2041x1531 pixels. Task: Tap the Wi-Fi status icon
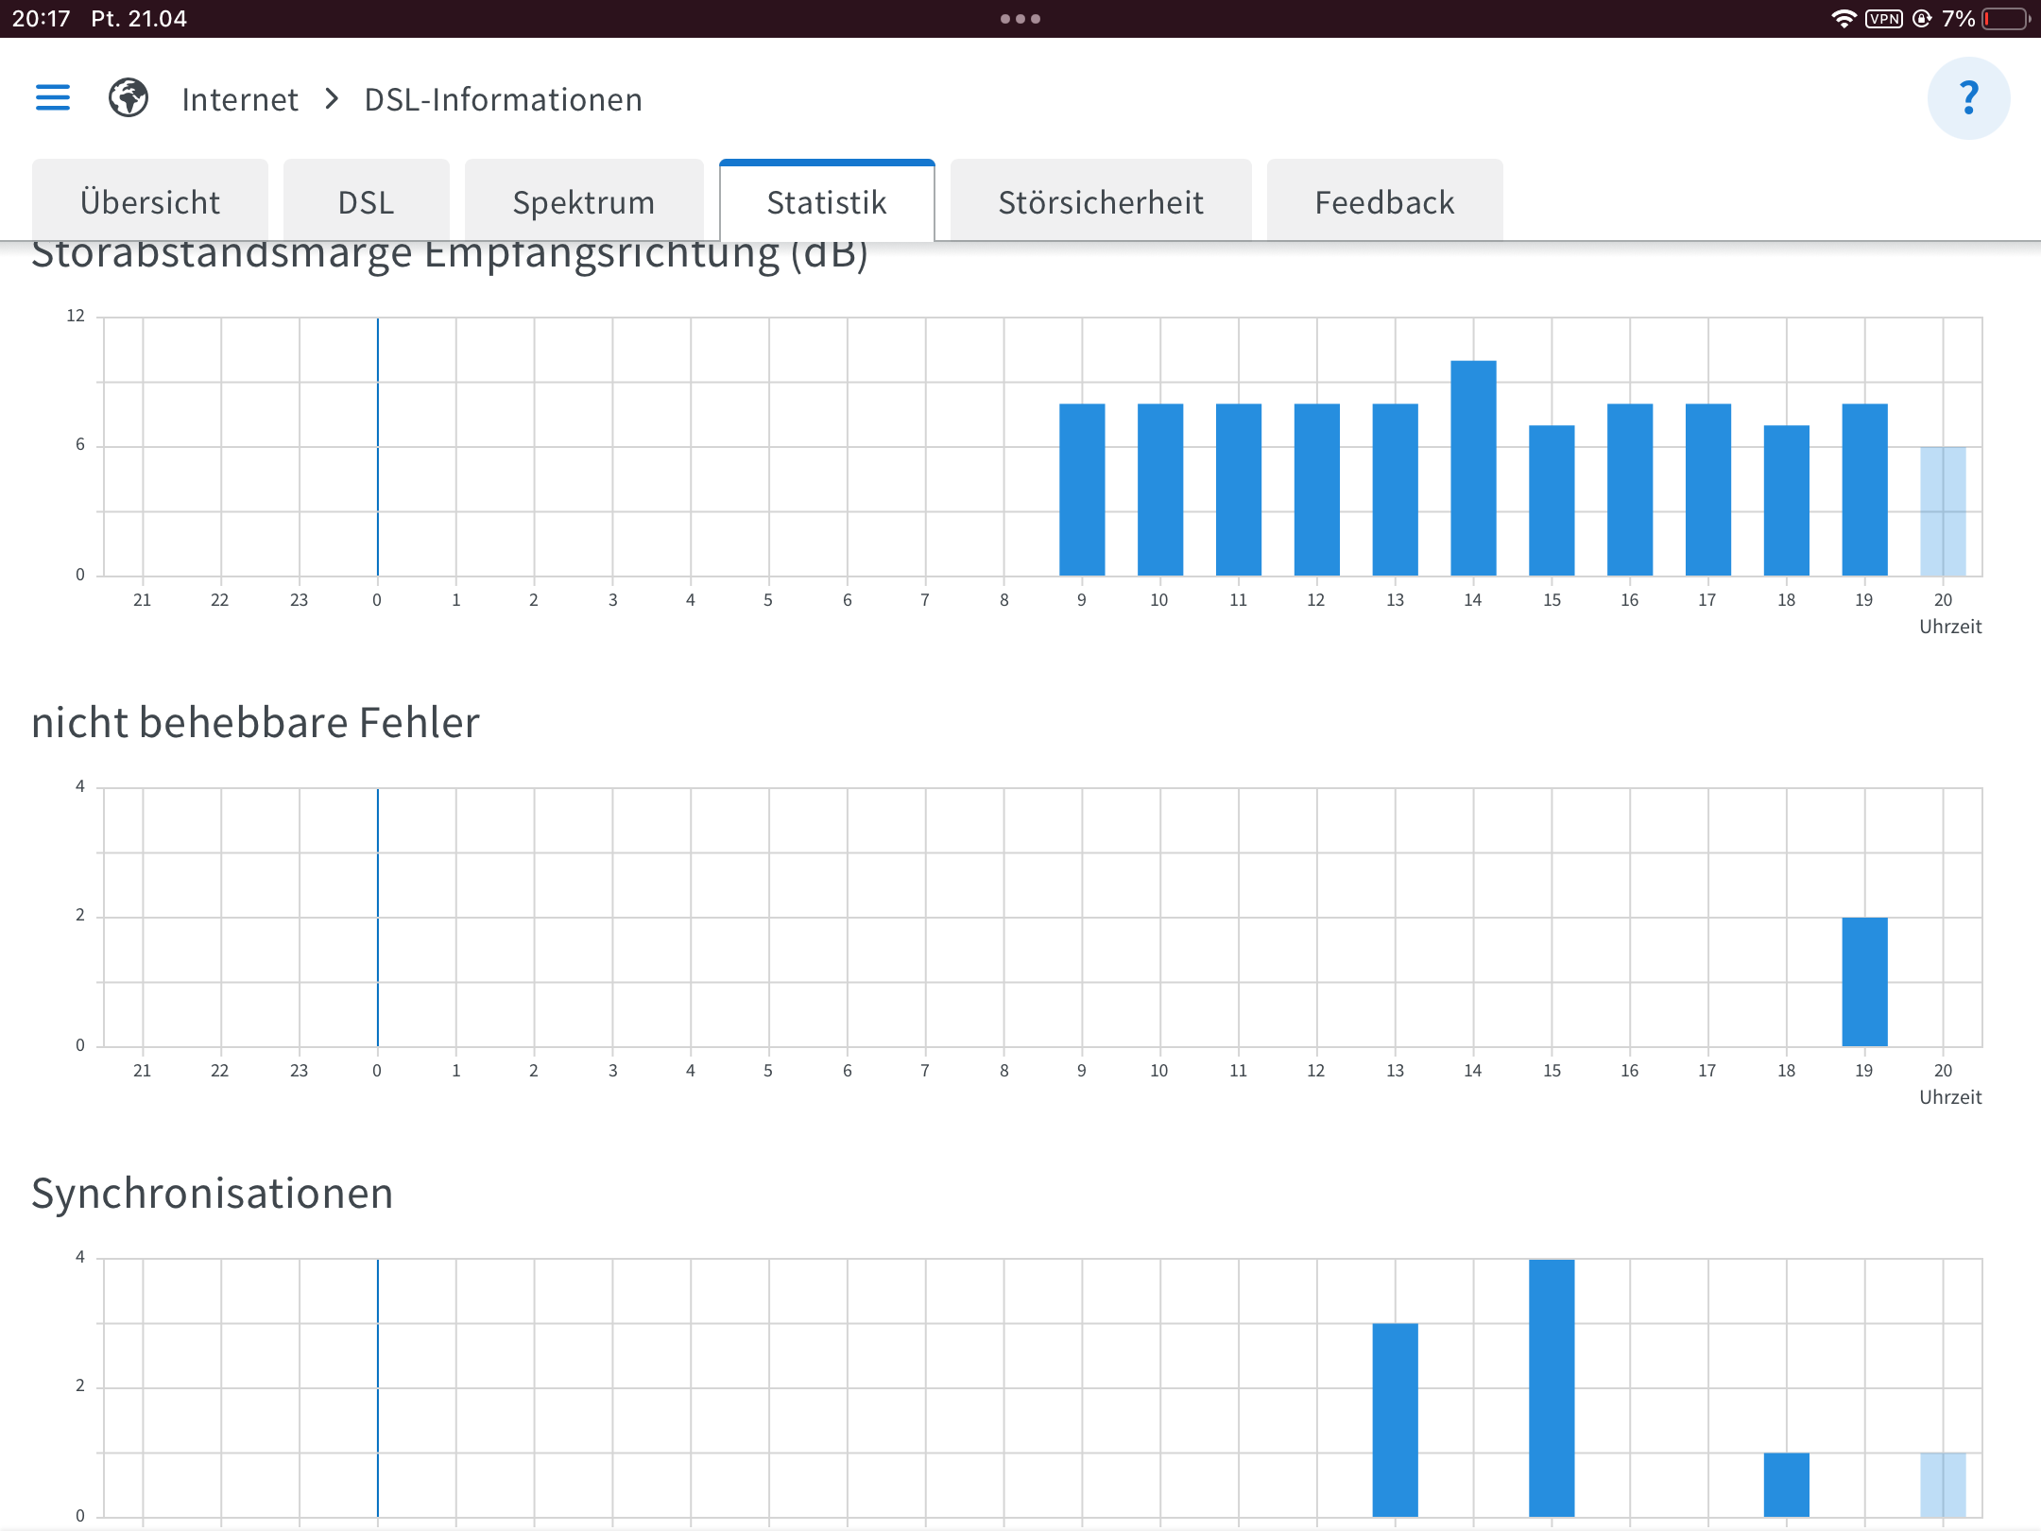[x=1843, y=19]
